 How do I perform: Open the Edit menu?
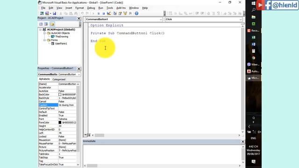[x=51, y=8]
